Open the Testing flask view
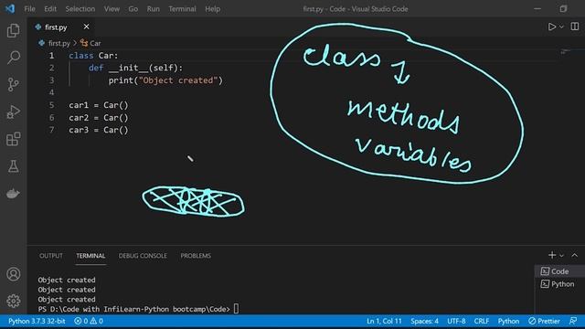Viewport: 585px width, 329px height. pos(14,166)
